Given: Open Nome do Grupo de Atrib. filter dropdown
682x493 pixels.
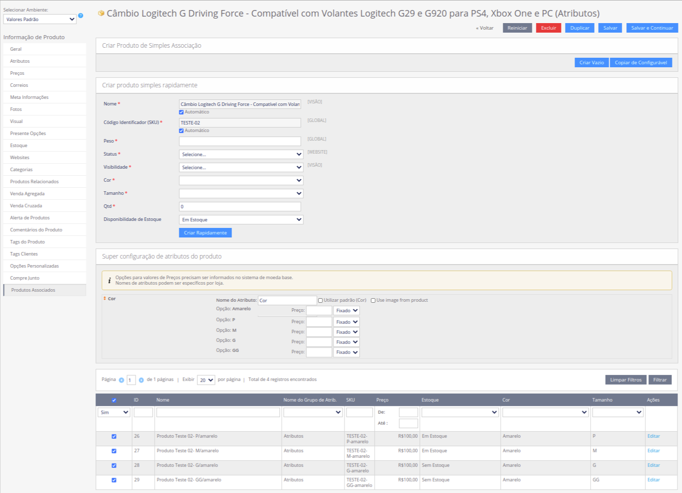Looking at the screenshot, I should coord(313,412).
